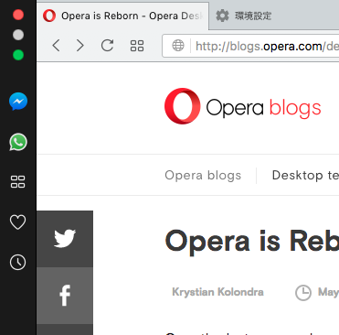Open Facebook Messenger in the sidebar
The width and height of the screenshot is (339, 335).
tap(18, 102)
